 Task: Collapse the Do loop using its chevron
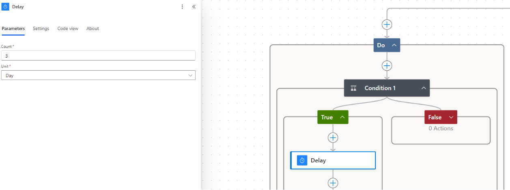[x=394, y=45]
